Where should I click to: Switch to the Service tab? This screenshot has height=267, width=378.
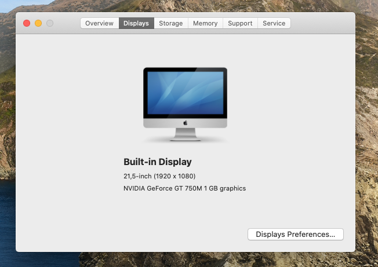[274, 23]
